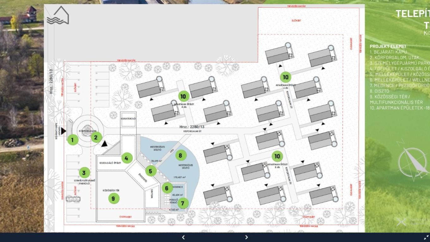Select green marker 7 at Pezsgőfürdő

(x=183, y=204)
